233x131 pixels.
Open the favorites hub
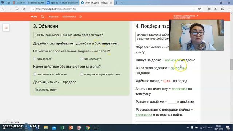209,9
